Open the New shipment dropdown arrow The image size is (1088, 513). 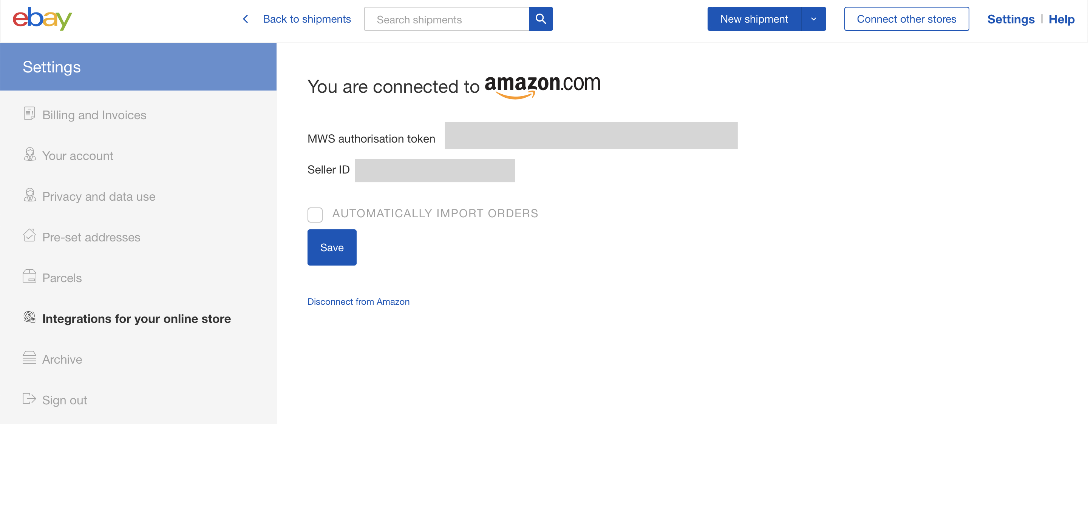coord(813,18)
